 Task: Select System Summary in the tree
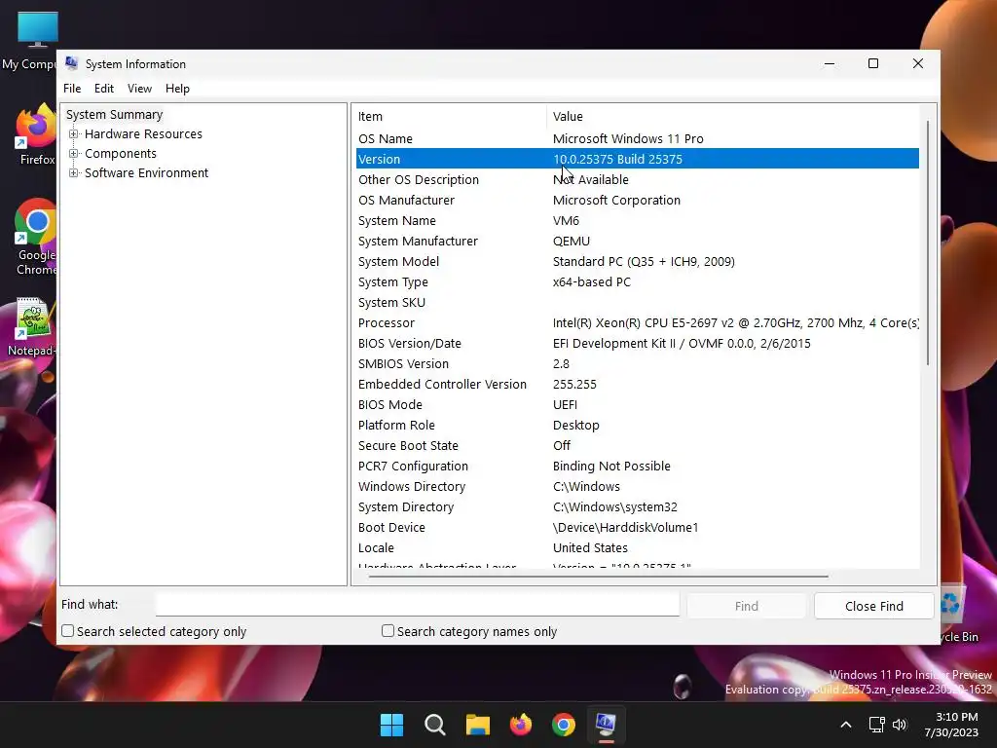[115, 115]
